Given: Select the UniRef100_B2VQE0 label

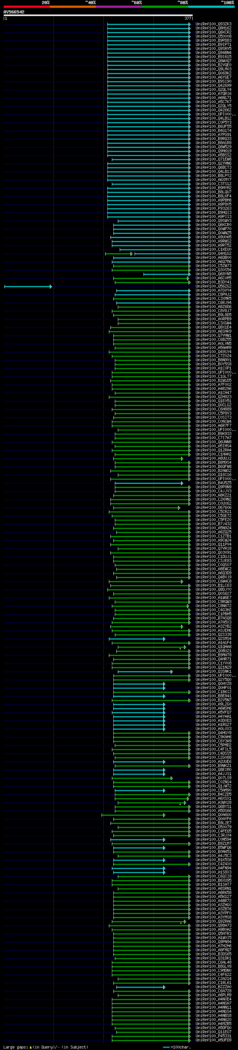Looking at the screenshot, I should pyautogui.click(x=213, y=65).
